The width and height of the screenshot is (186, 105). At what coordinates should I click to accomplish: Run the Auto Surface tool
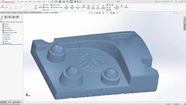pyautogui.click(x=93, y=7)
